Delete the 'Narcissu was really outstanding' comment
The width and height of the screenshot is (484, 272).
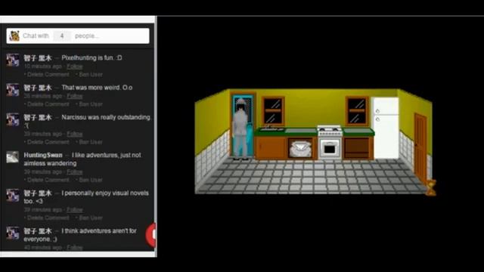coord(48,142)
